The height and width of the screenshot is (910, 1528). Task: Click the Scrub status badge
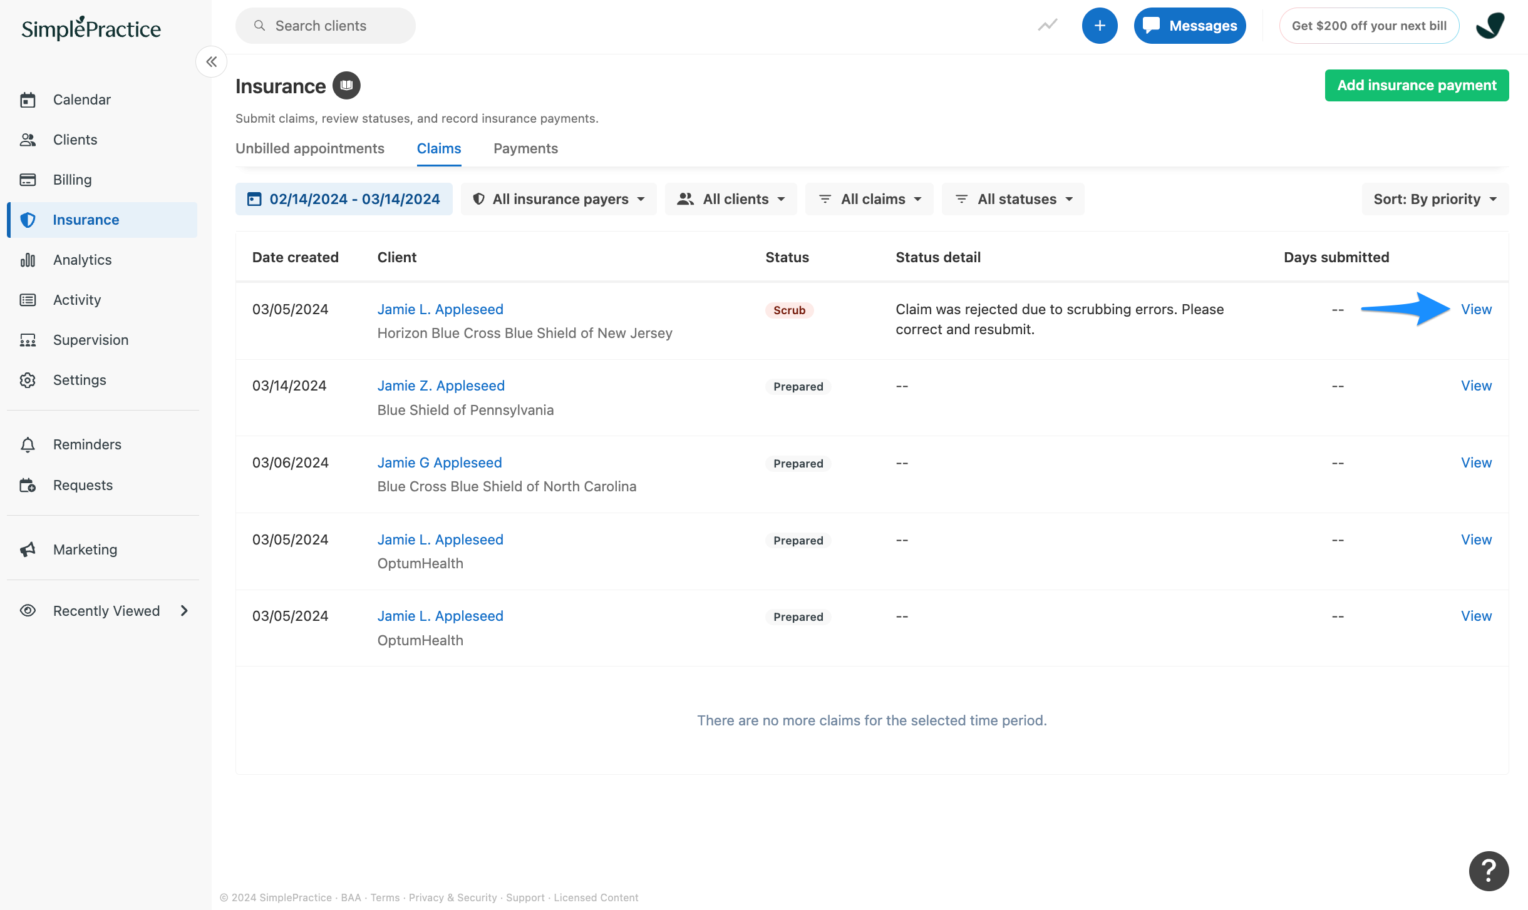tap(789, 310)
